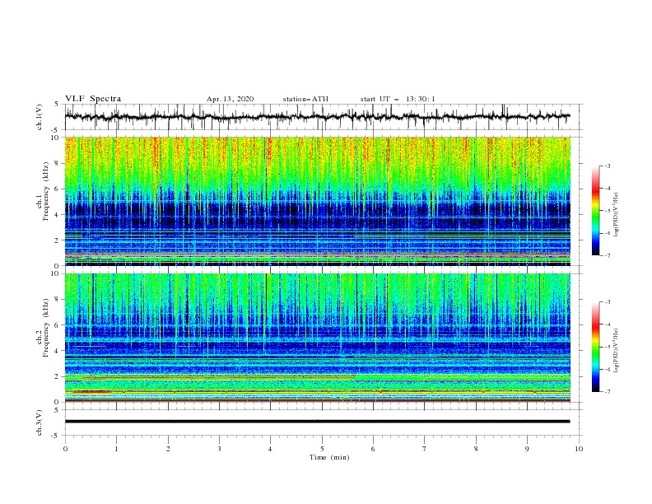The width and height of the screenshot is (652, 504).
Task: Click the ch.1 spectrogram color scale bar
Action: click(x=595, y=211)
